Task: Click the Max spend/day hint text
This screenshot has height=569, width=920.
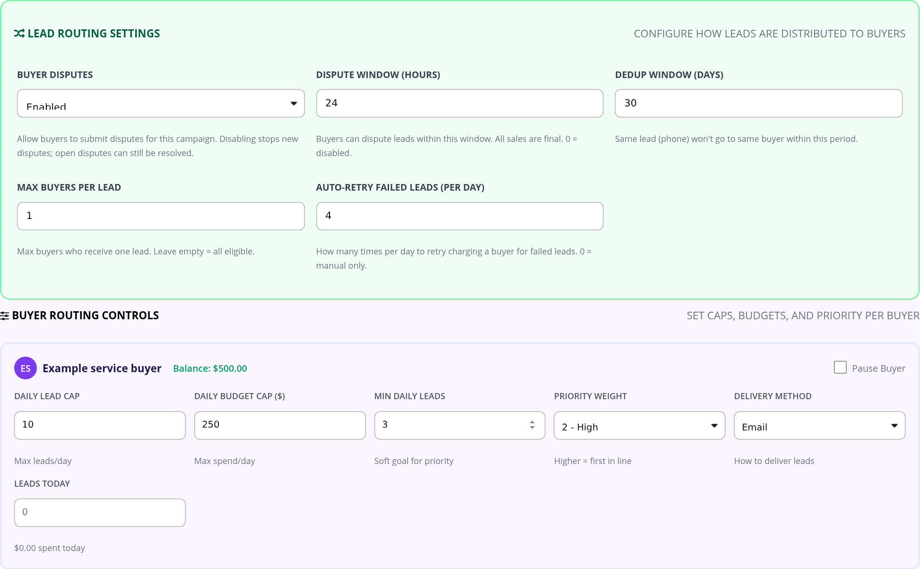Action: point(225,461)
